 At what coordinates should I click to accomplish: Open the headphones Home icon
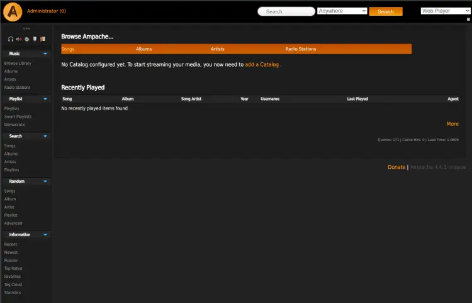pos(11,39)
